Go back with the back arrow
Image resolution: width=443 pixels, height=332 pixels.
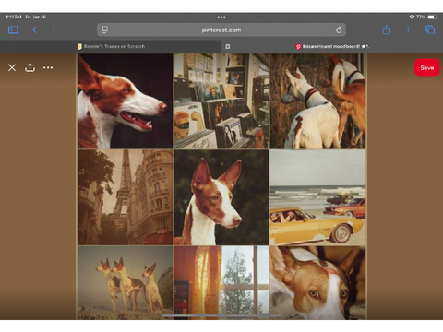click(34, 30)
